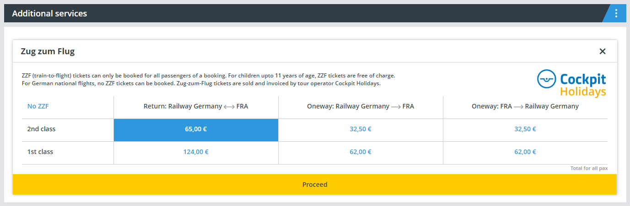The width and height of the screenshot is (630, 206).
Task: Choose 2nd class oneway from FRA 32,50 €
Action: coord(525,129)
